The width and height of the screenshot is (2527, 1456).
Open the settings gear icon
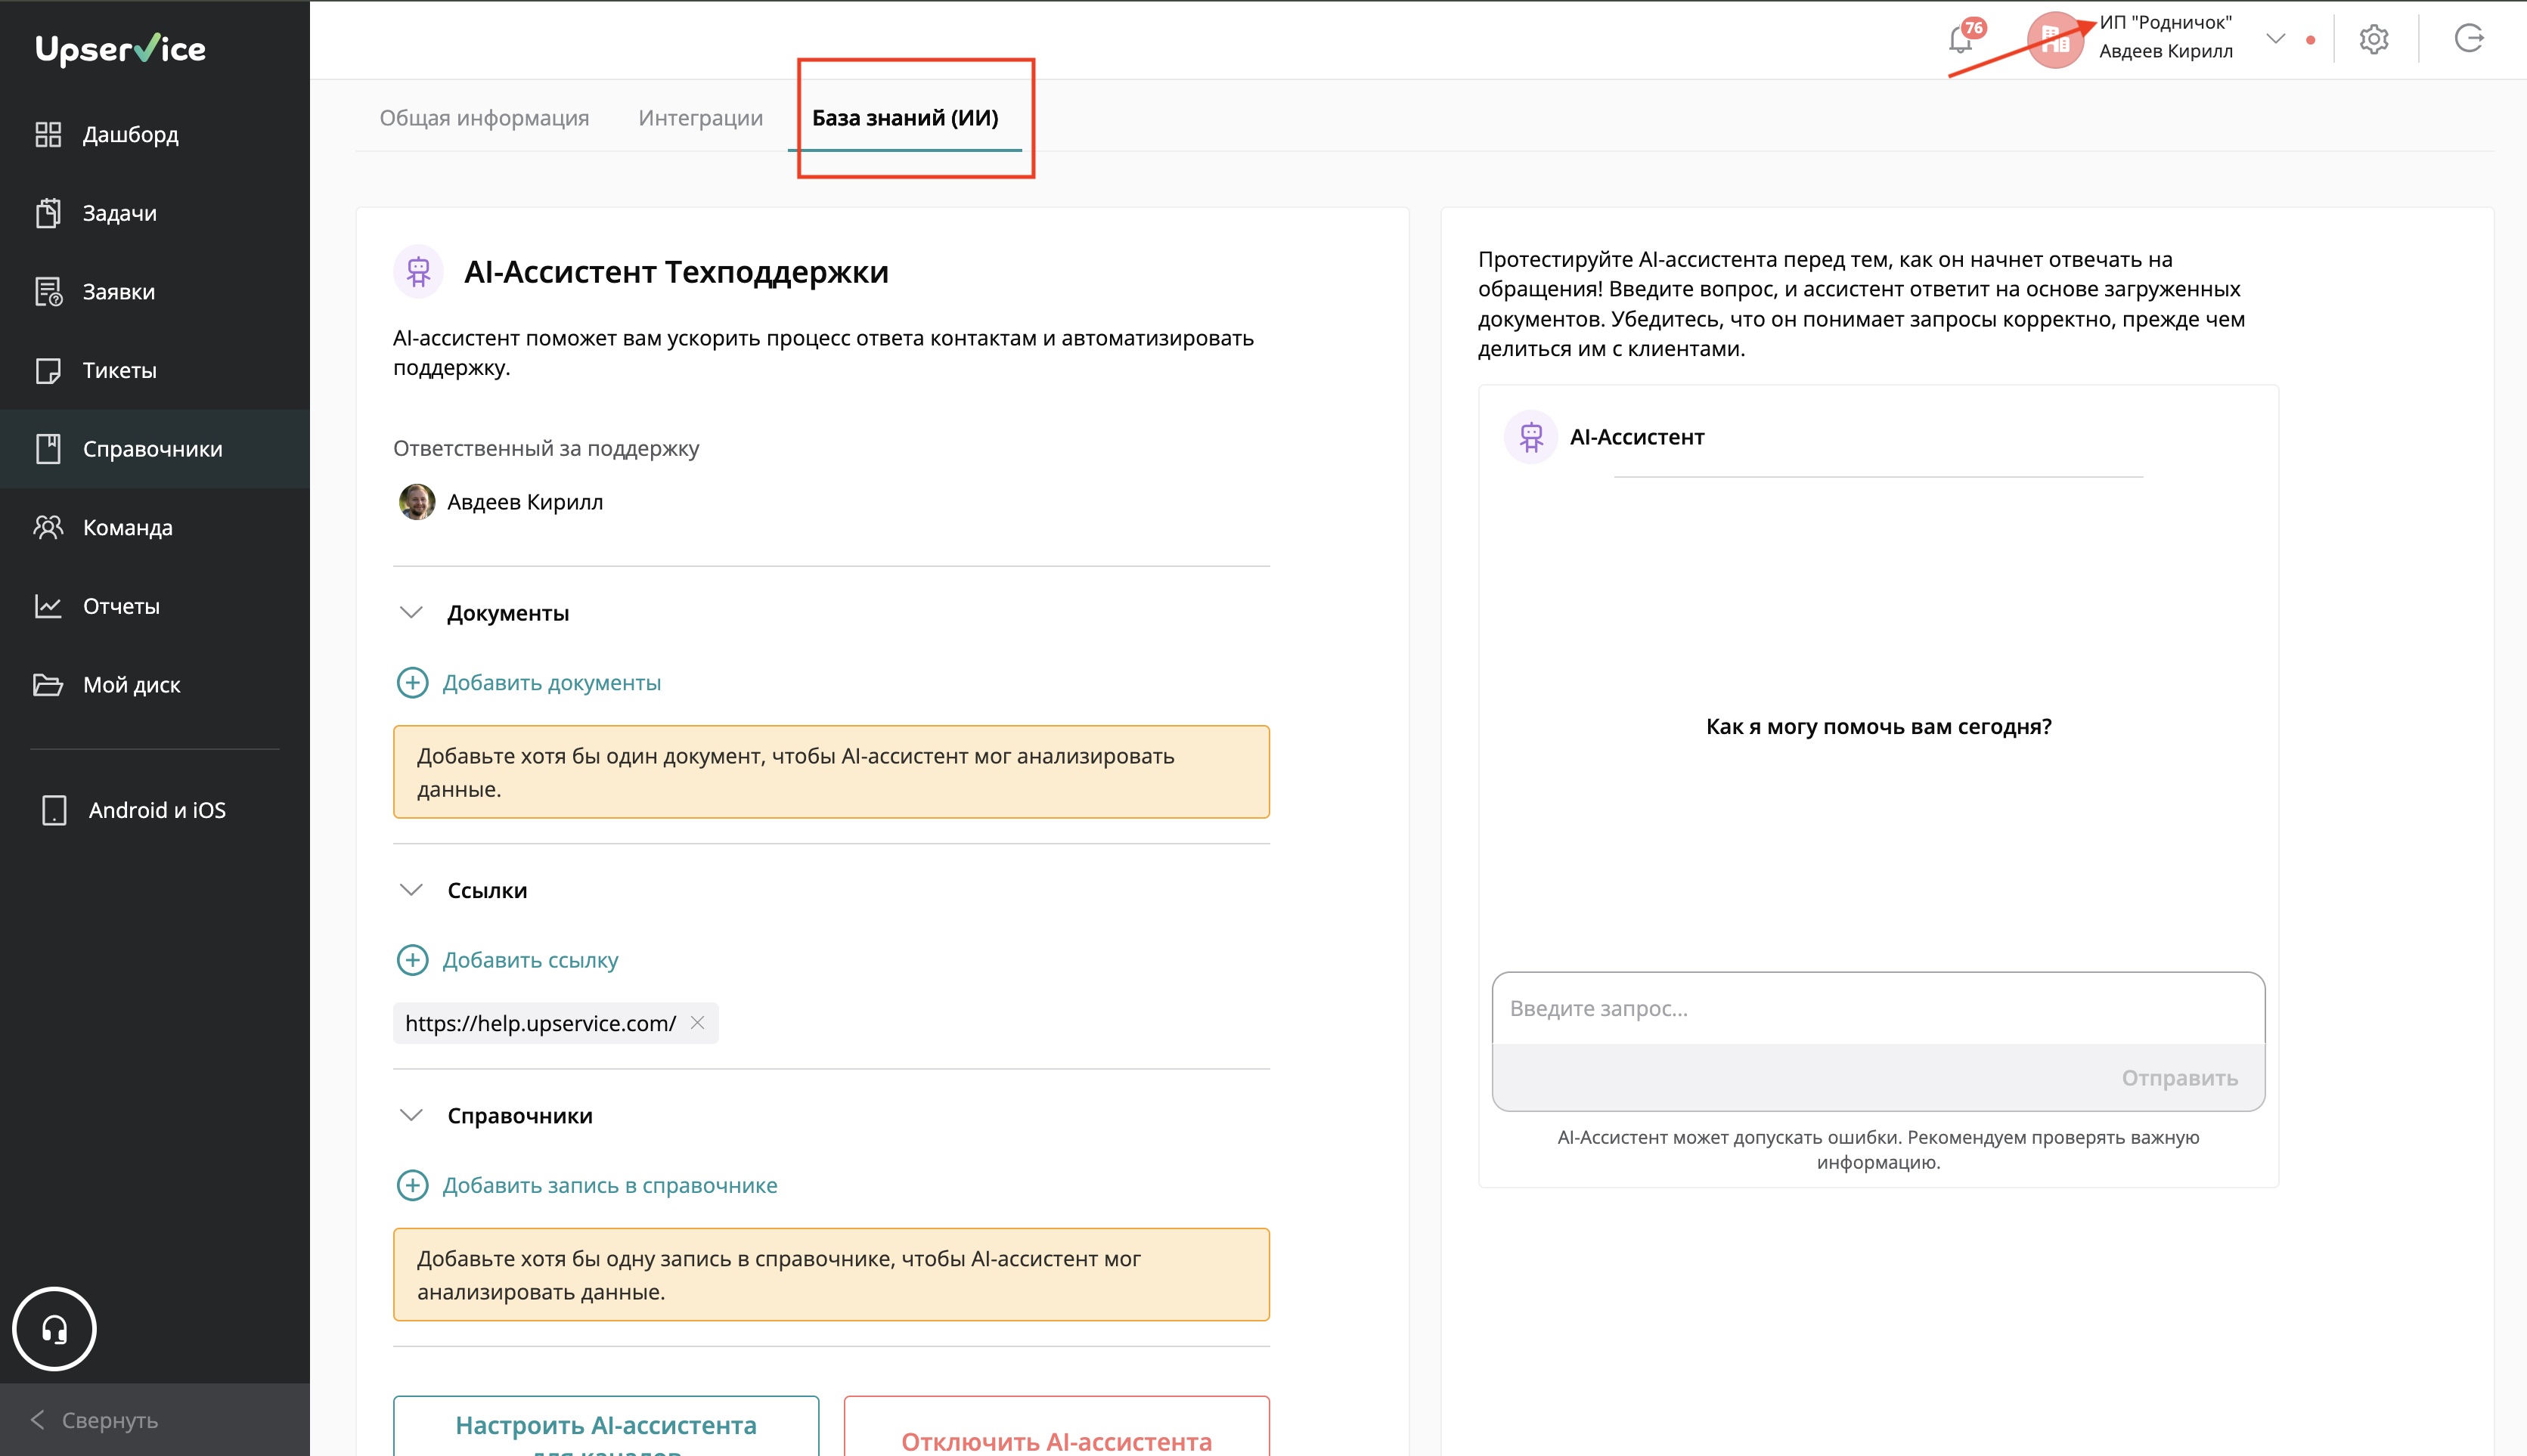(2373, 39)
